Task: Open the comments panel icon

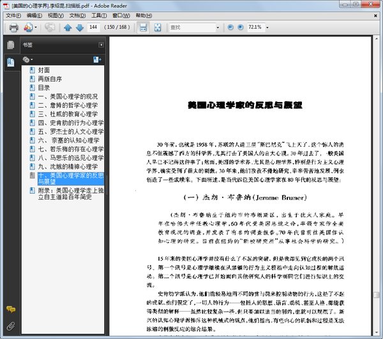Action: (x=10, y=309)
